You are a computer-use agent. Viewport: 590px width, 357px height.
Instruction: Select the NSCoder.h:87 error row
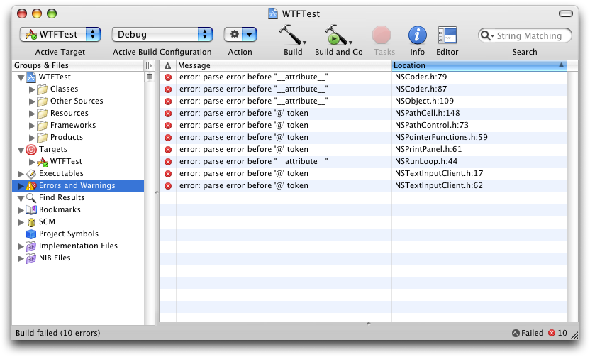point(363,89)
